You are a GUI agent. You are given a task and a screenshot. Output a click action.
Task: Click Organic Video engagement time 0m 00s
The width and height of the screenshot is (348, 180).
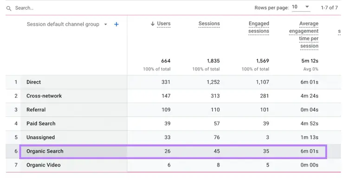(309, 165)
